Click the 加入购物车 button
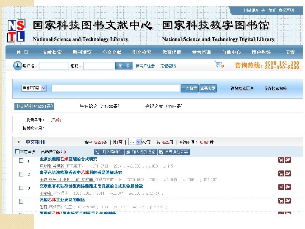 click(109, 152)
